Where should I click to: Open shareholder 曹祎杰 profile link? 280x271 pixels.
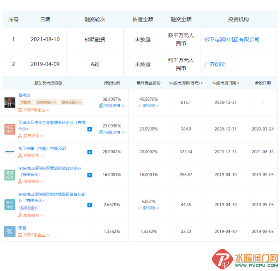pos(24,95)
